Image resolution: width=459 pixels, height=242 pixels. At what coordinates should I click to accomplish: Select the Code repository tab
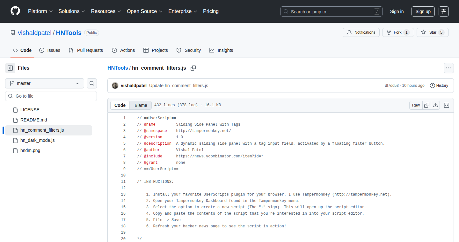click(x=22, y=50)
